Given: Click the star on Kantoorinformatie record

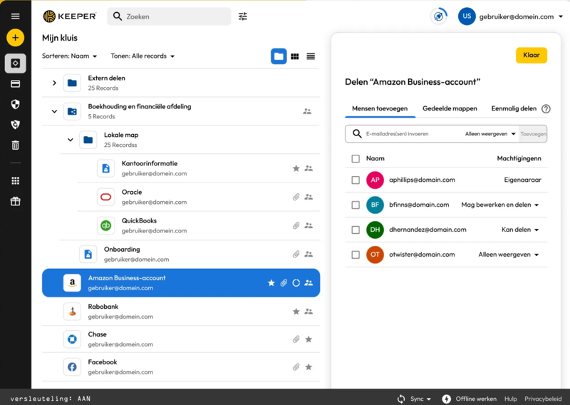Looking at the screenshot, I should click(296, 169).
